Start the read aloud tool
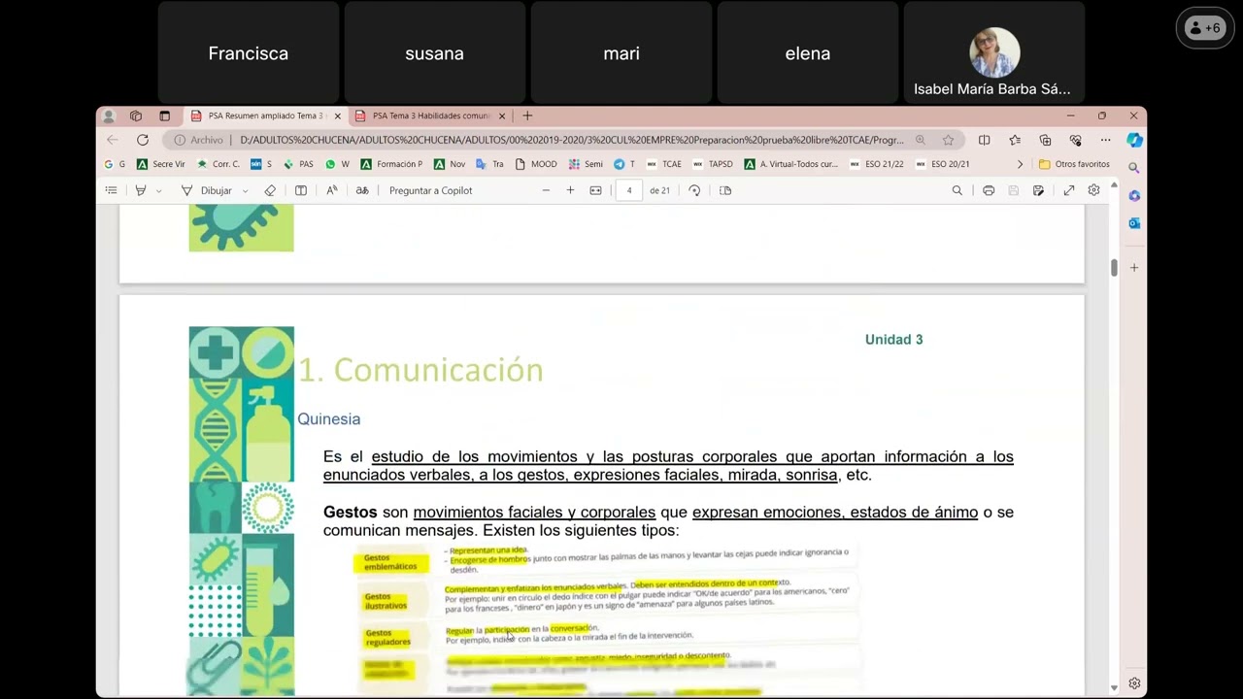Viewport: 1243px width, 699px height. pyautogui.click(x=331, y=190)
